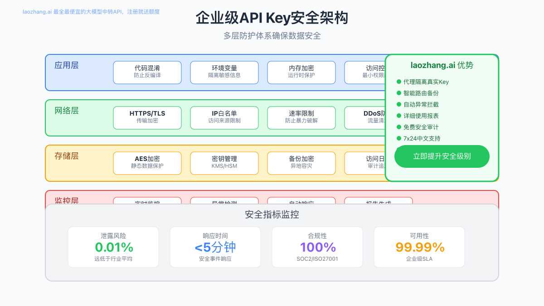Image resolution: width=544 pixels, height=306 pixels.
Task: Click the 网络层 layer label
Action: (67, 111)
